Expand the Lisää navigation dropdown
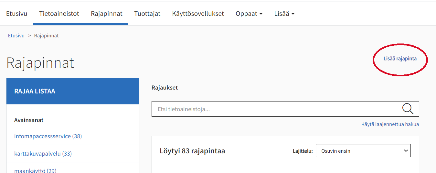This screenshot has height=173, width=436. 284,14
